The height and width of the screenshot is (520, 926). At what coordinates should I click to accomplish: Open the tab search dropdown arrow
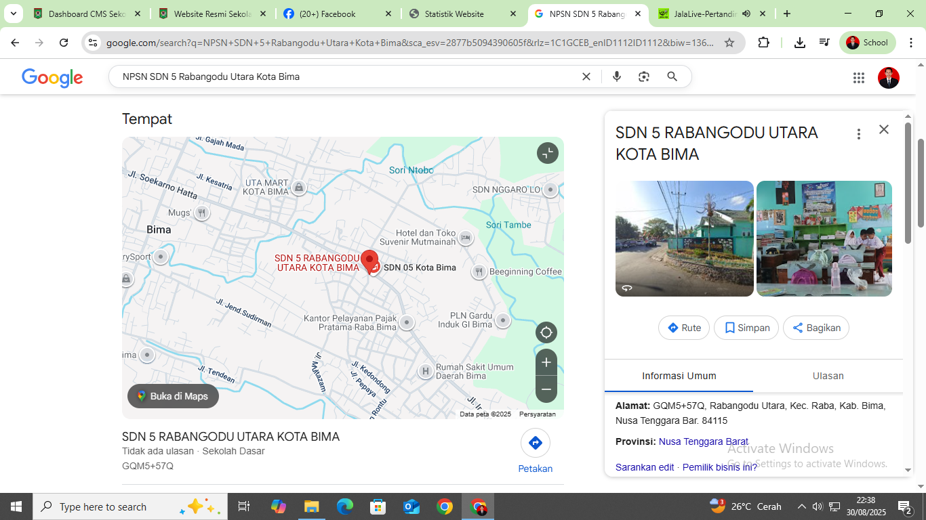coord(13,14)
